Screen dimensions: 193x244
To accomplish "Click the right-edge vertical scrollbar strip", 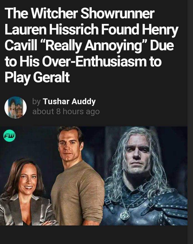I will (190, 122).
